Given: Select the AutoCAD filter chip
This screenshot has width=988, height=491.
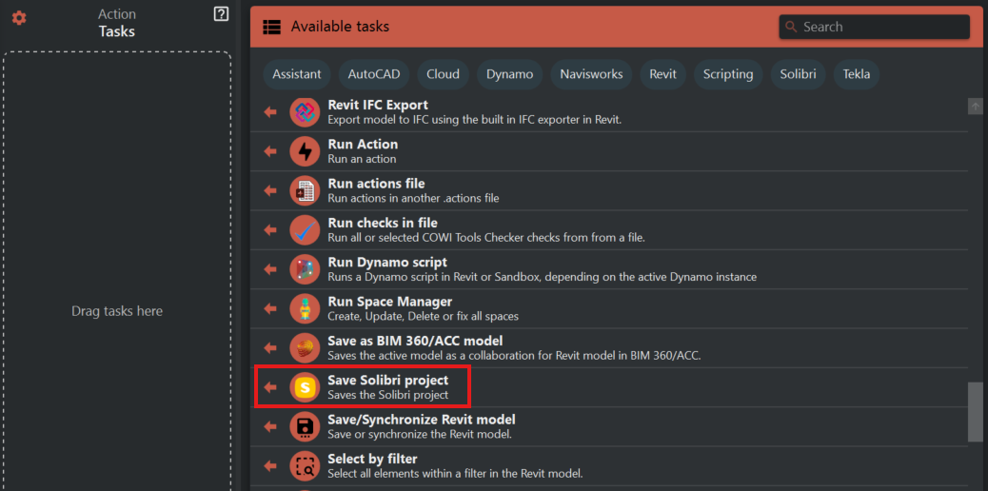Looking at the screenshot, I should 374,74.
